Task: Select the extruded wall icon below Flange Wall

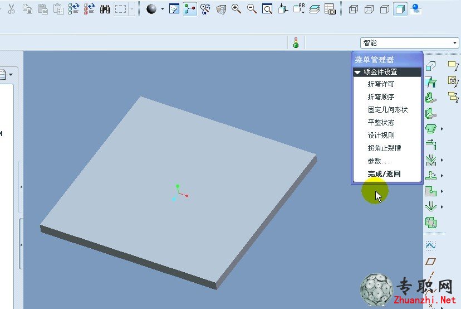Action: [x=431, y=113]
